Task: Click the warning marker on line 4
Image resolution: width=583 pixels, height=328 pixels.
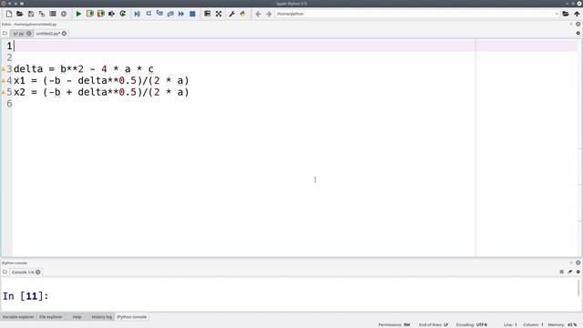Action: tap(3, 81)
